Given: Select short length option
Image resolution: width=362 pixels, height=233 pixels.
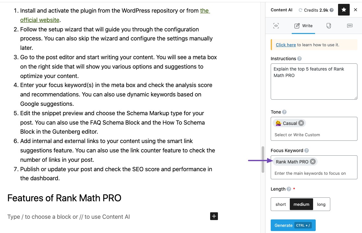Looking at the screenshot, I should (280, 204).
